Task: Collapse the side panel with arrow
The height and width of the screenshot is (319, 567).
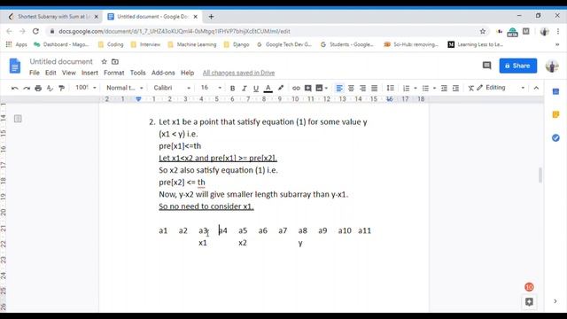Action: point(555,301)
